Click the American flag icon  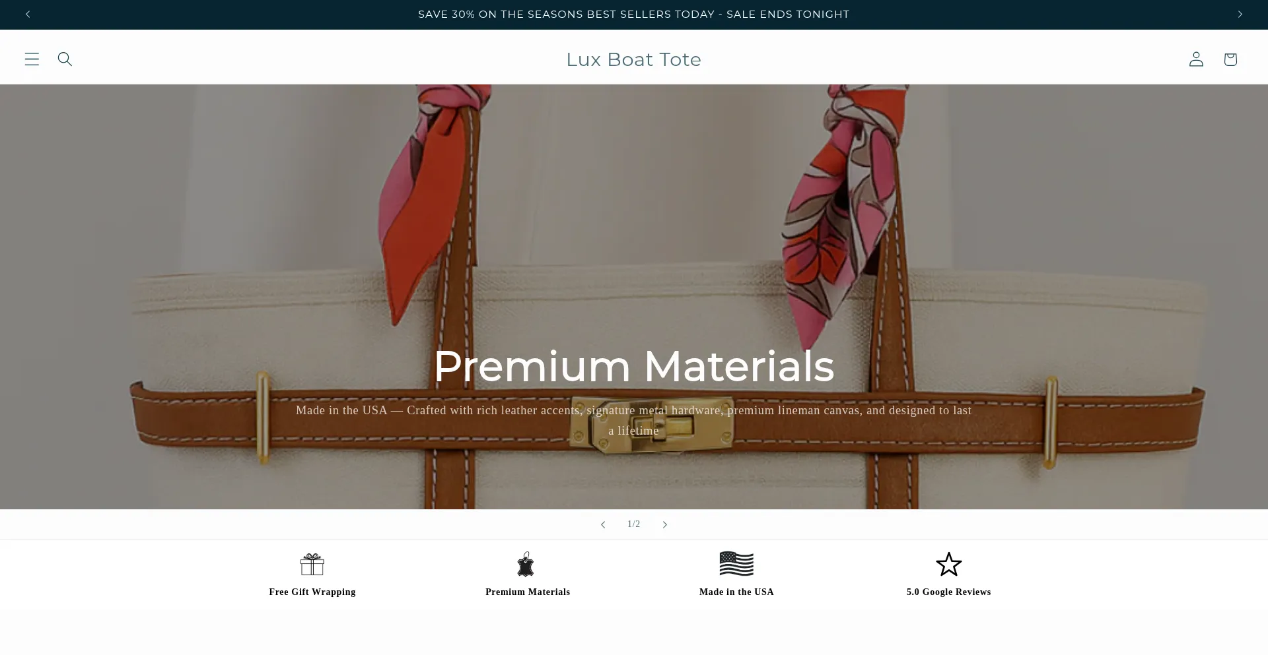coord(736,564)
